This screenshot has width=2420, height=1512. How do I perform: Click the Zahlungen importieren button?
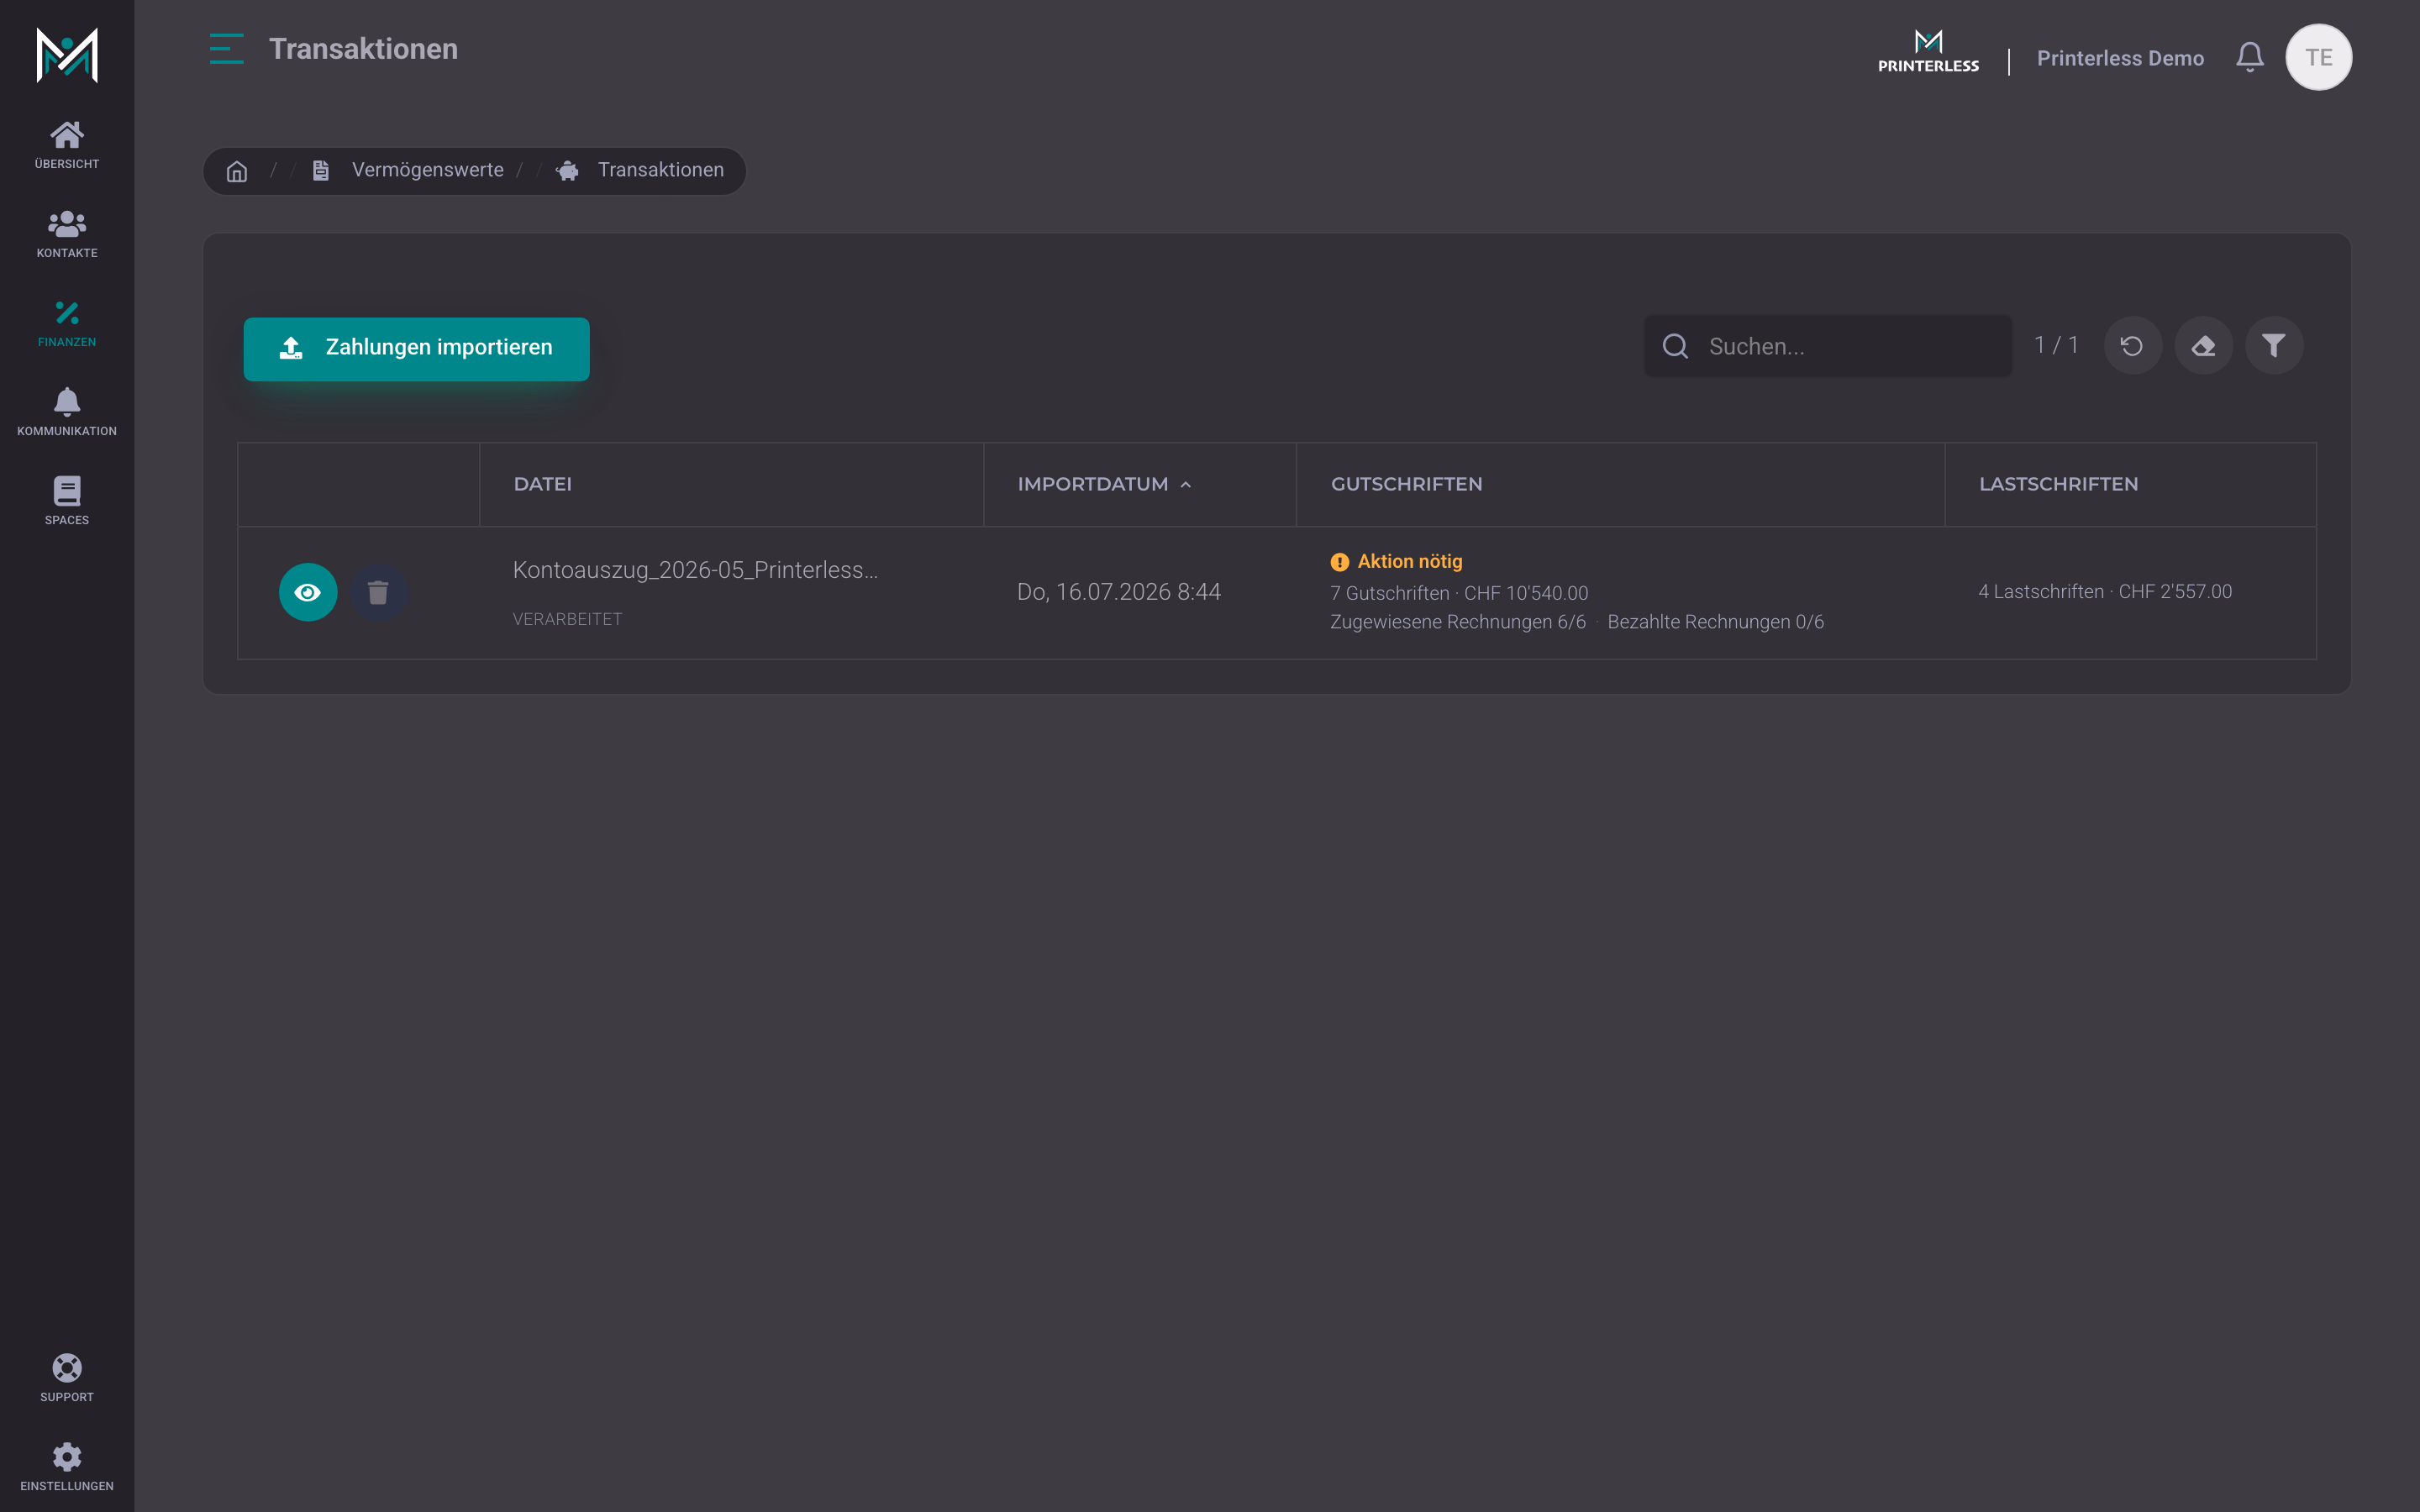pos(416,348)
